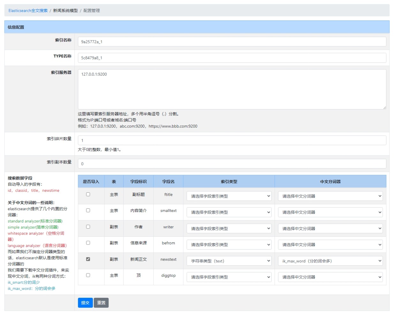
Task: Open index type dropdown for writer
Action: point(229,229)
